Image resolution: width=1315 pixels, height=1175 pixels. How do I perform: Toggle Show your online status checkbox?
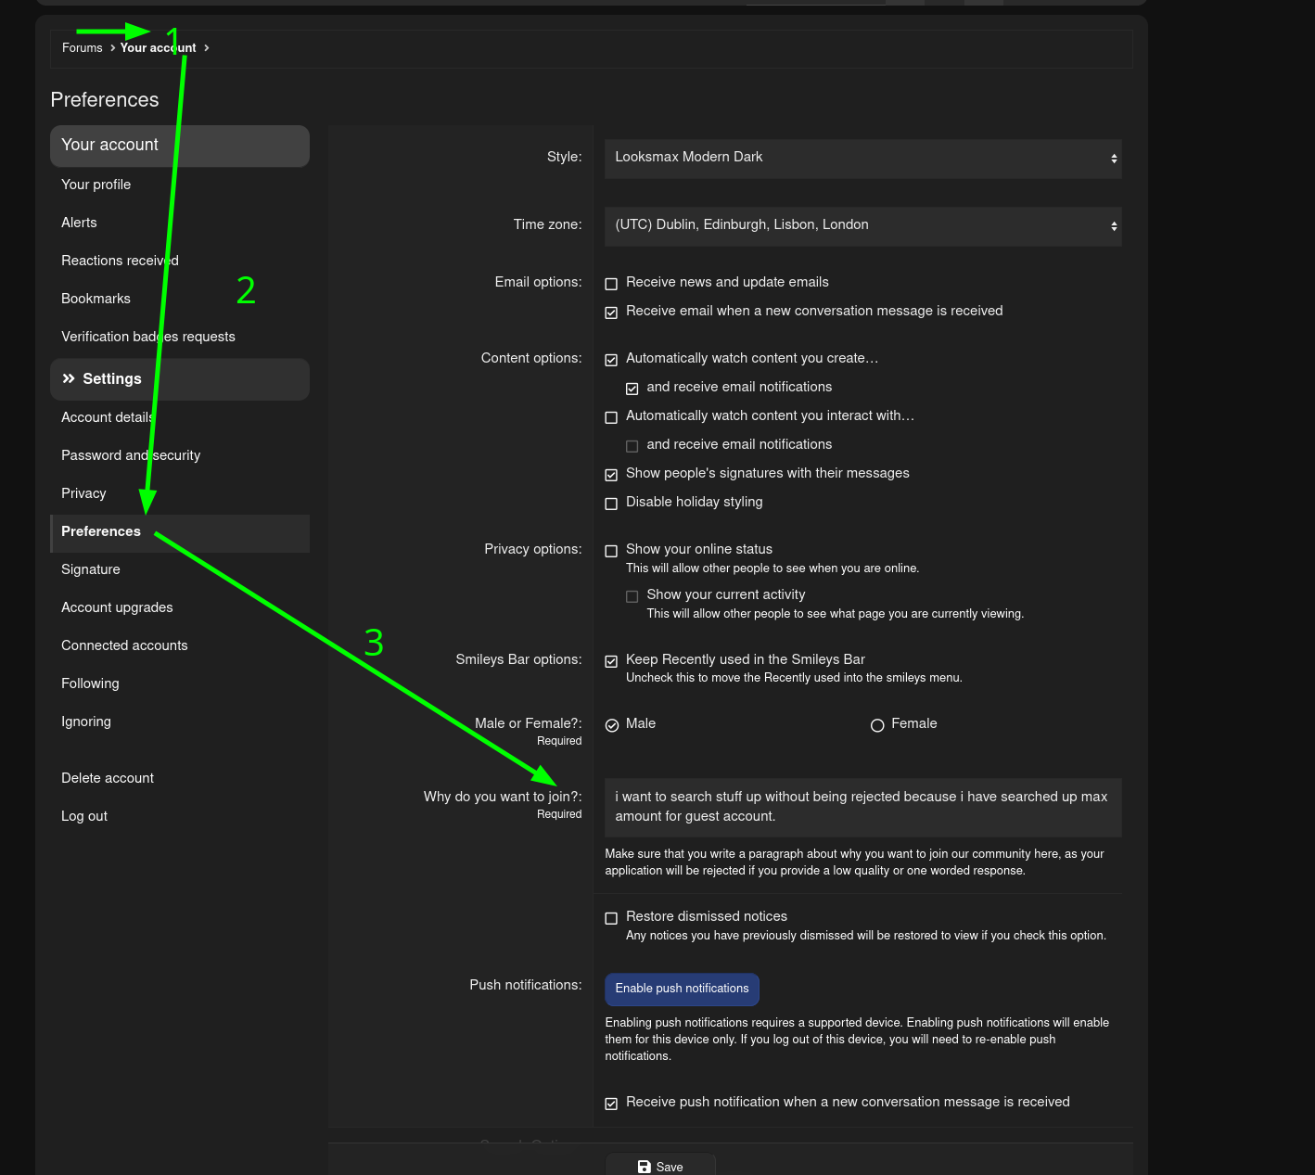[x=611, y=551]
